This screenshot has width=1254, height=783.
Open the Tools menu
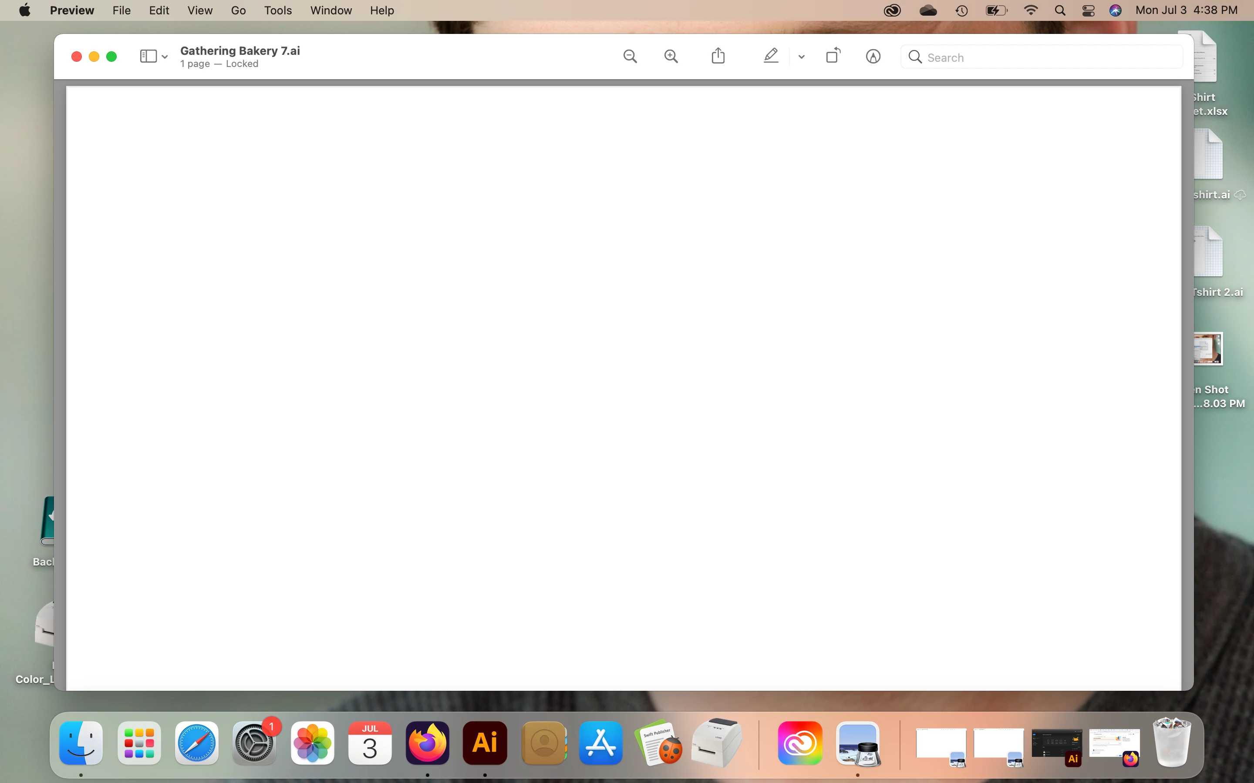point(278,10)
